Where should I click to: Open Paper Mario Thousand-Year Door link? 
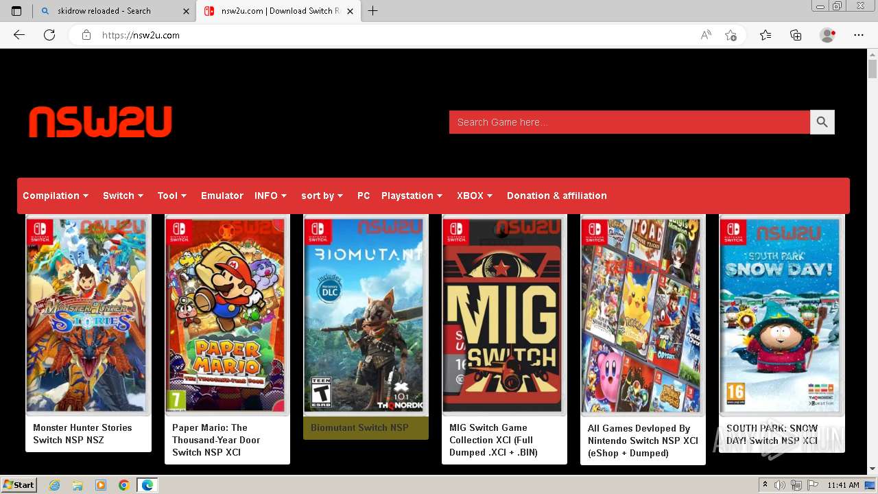216,440
